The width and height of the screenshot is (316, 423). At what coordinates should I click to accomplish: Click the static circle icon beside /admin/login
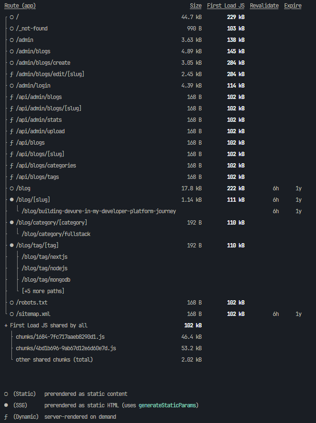pyautogui.click(x=11, y=86)
